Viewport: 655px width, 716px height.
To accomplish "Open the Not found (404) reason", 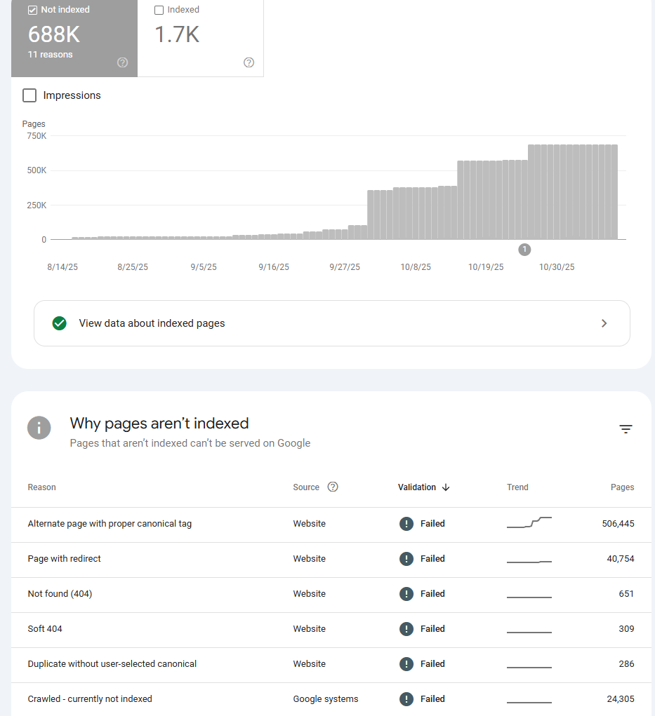I will point(60,594).
